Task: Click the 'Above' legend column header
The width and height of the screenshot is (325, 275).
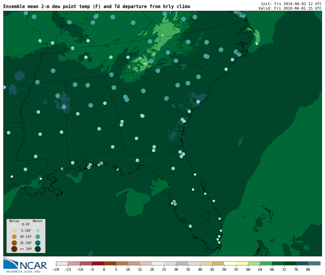Action: (37, 221)
